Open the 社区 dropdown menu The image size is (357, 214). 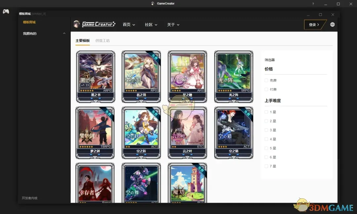coord(151,24)
